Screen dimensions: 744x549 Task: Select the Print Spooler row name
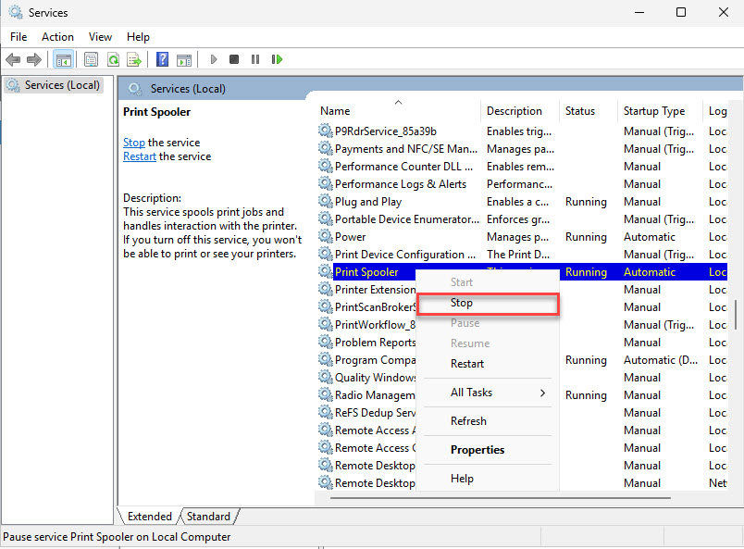pyautogui.click(x=366, y=272)
